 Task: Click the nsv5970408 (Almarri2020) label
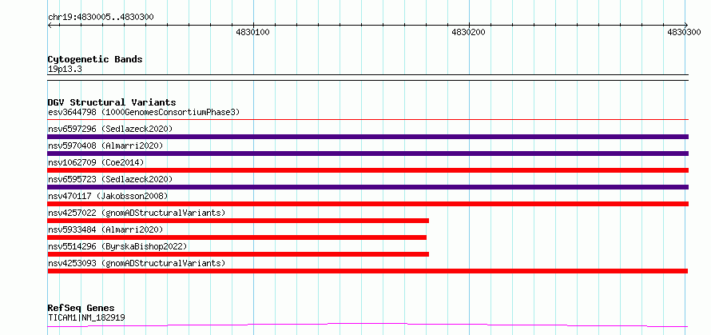(x=105, y=146)
